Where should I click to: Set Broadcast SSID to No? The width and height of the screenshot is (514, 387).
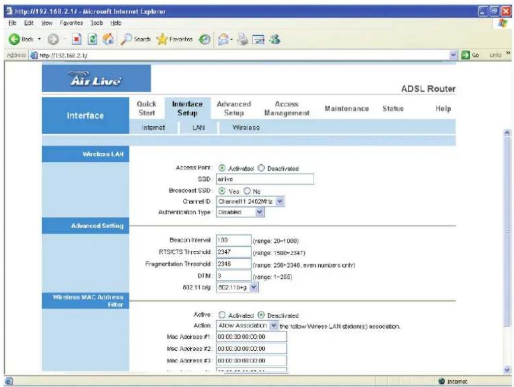pos(247,190)
